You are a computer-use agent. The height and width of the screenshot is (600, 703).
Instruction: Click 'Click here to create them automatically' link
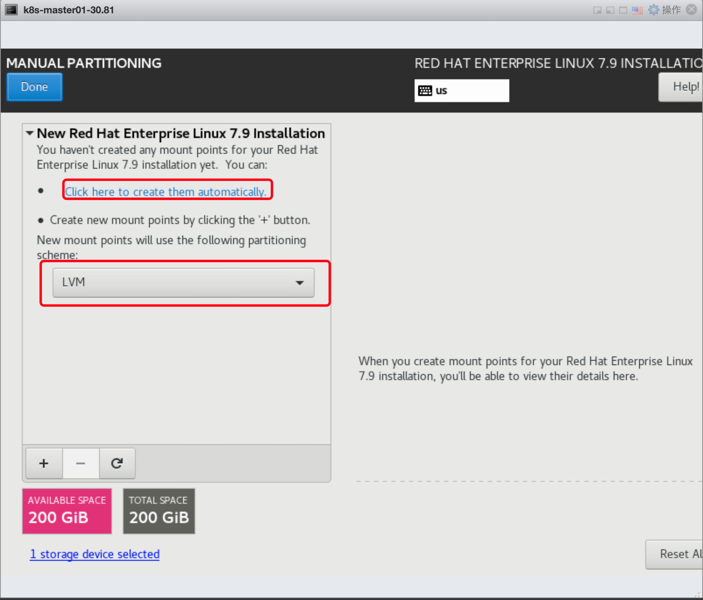click(166, 192)
